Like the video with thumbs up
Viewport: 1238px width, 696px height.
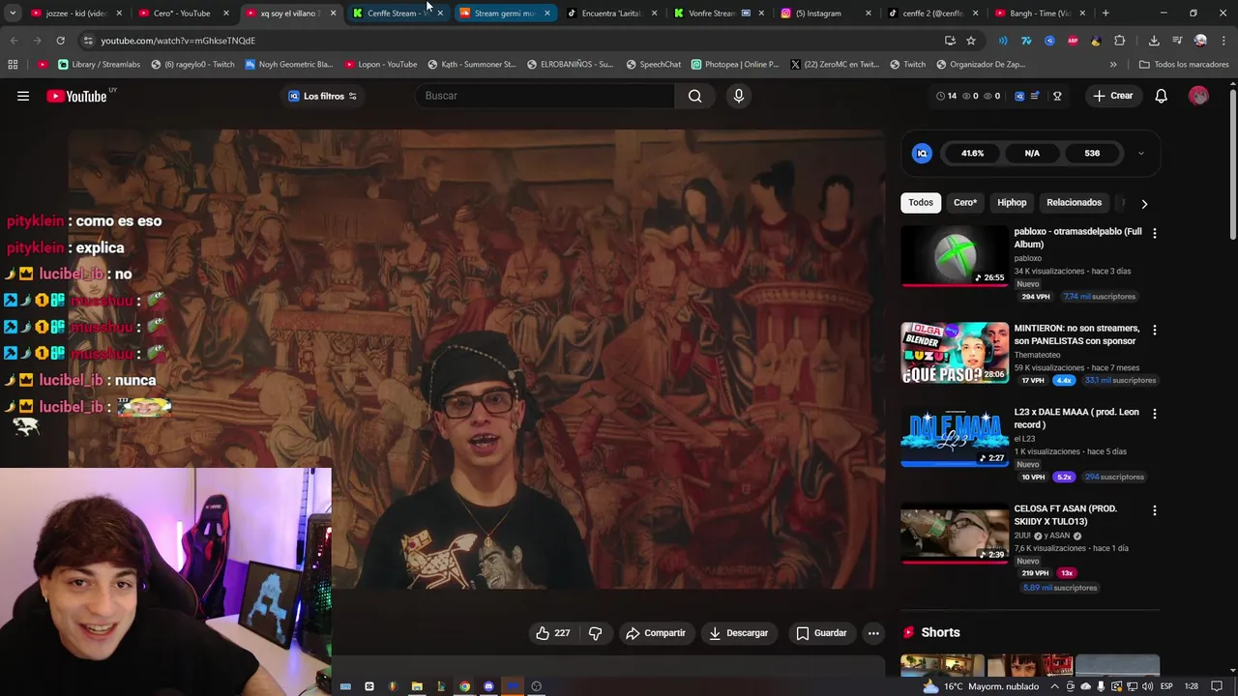tap(552, 633)
